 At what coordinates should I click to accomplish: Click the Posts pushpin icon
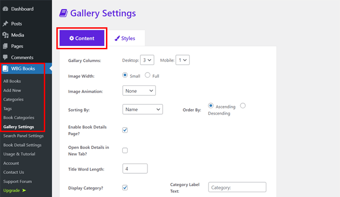pyautogui.click(x=5, y=24)
